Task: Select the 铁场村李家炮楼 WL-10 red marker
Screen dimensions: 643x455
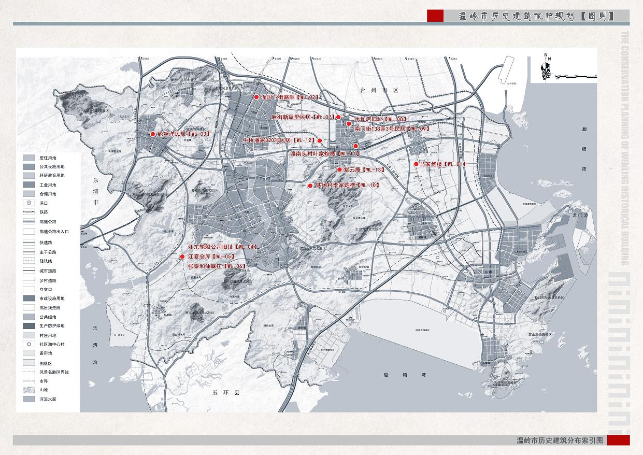Action: click(x=310, y=186)
